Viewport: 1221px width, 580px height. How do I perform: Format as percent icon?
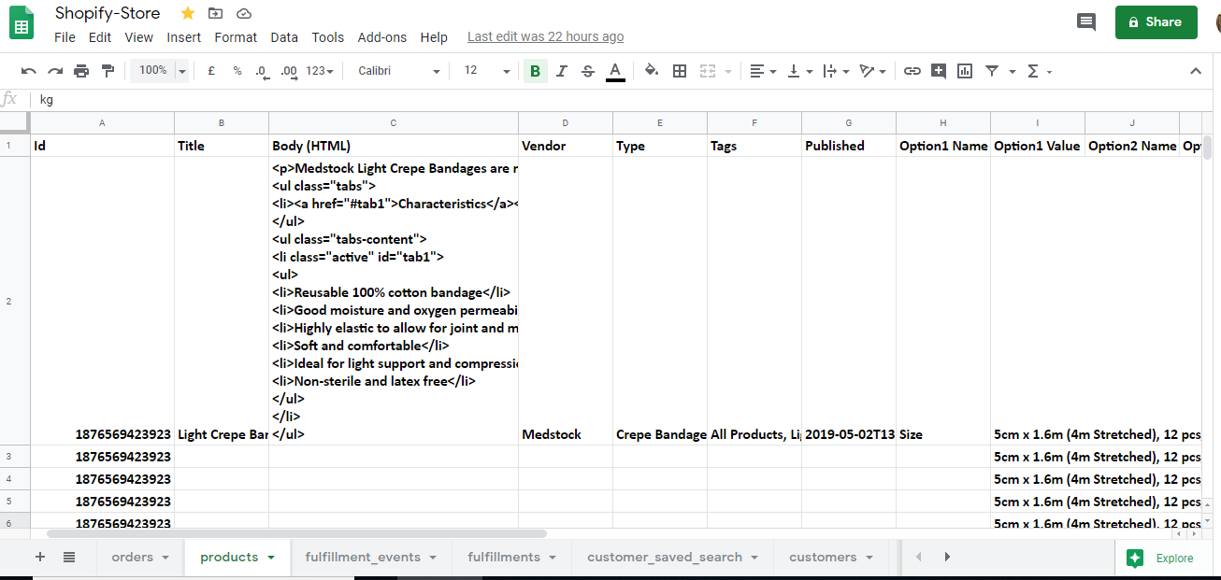[x=237, y=71]
